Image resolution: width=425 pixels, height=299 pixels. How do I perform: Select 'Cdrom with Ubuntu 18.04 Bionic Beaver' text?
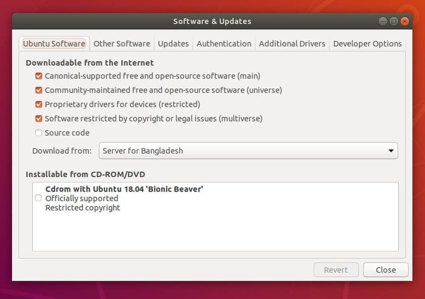(x=124, y=189)
